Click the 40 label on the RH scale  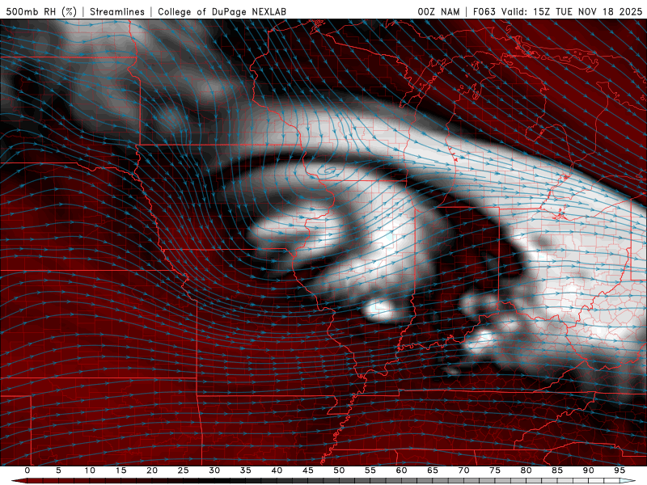277,470
